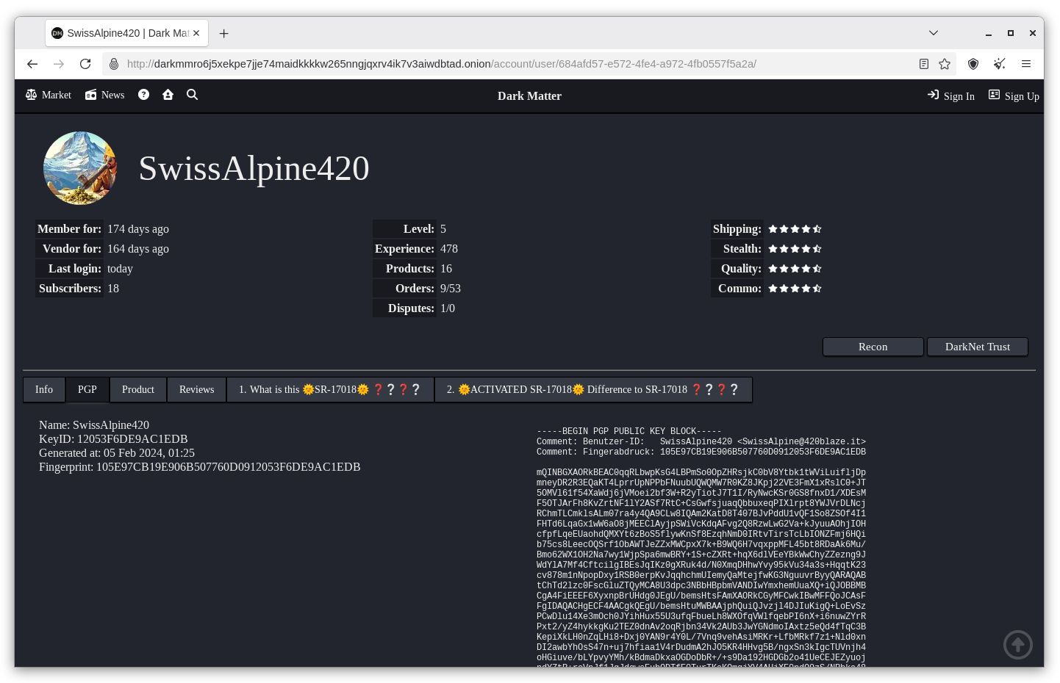
Task: Open the search magnifier icon
Action: point(192,95)
